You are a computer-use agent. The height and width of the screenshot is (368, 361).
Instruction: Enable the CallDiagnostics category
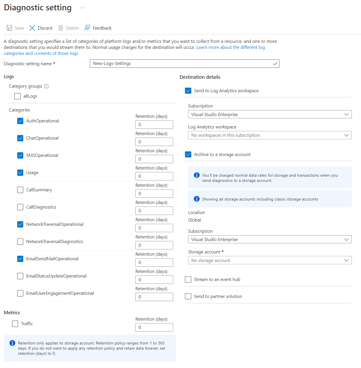[20, 207]
